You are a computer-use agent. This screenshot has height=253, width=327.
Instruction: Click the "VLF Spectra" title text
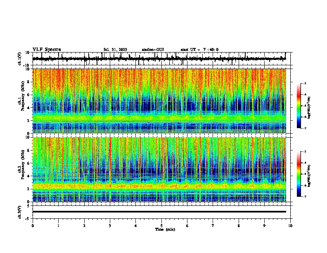pyautogui.click(x=47, y=49)
